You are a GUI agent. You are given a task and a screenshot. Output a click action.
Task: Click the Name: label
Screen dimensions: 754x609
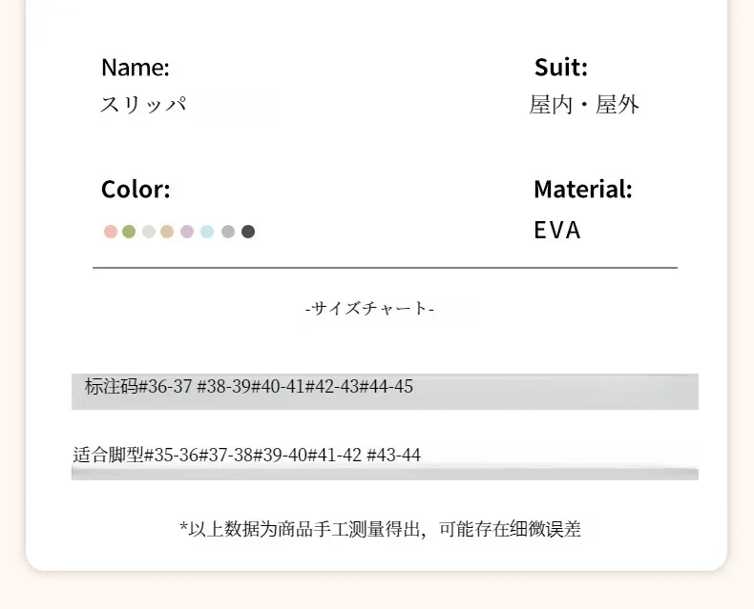136,67
